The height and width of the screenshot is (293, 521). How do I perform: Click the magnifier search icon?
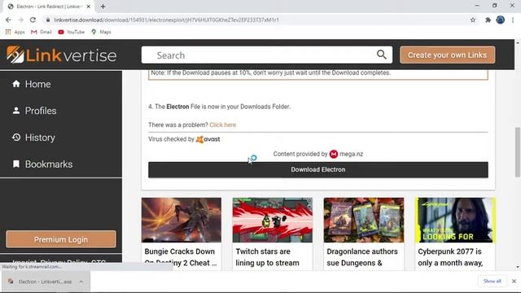pos(382,55)
